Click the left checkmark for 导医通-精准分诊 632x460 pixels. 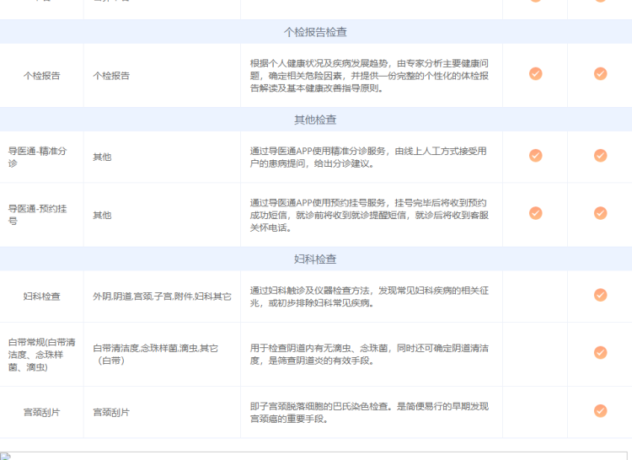pyautogui.click(x=535, y=156)
